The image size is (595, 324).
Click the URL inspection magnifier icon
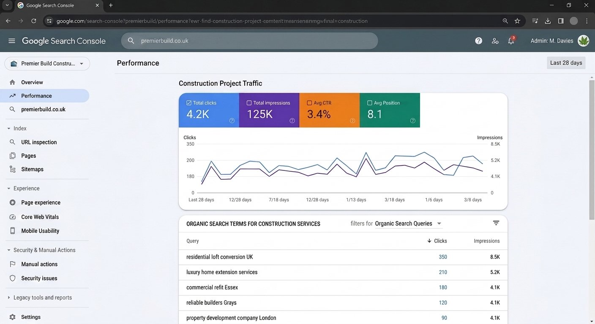coord(12,142)
